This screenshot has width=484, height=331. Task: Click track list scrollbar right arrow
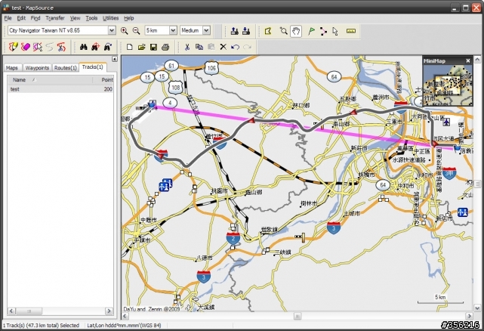(109, 311)
